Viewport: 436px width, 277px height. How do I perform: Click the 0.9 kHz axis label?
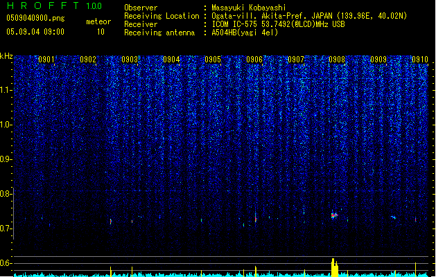[6, 159]
